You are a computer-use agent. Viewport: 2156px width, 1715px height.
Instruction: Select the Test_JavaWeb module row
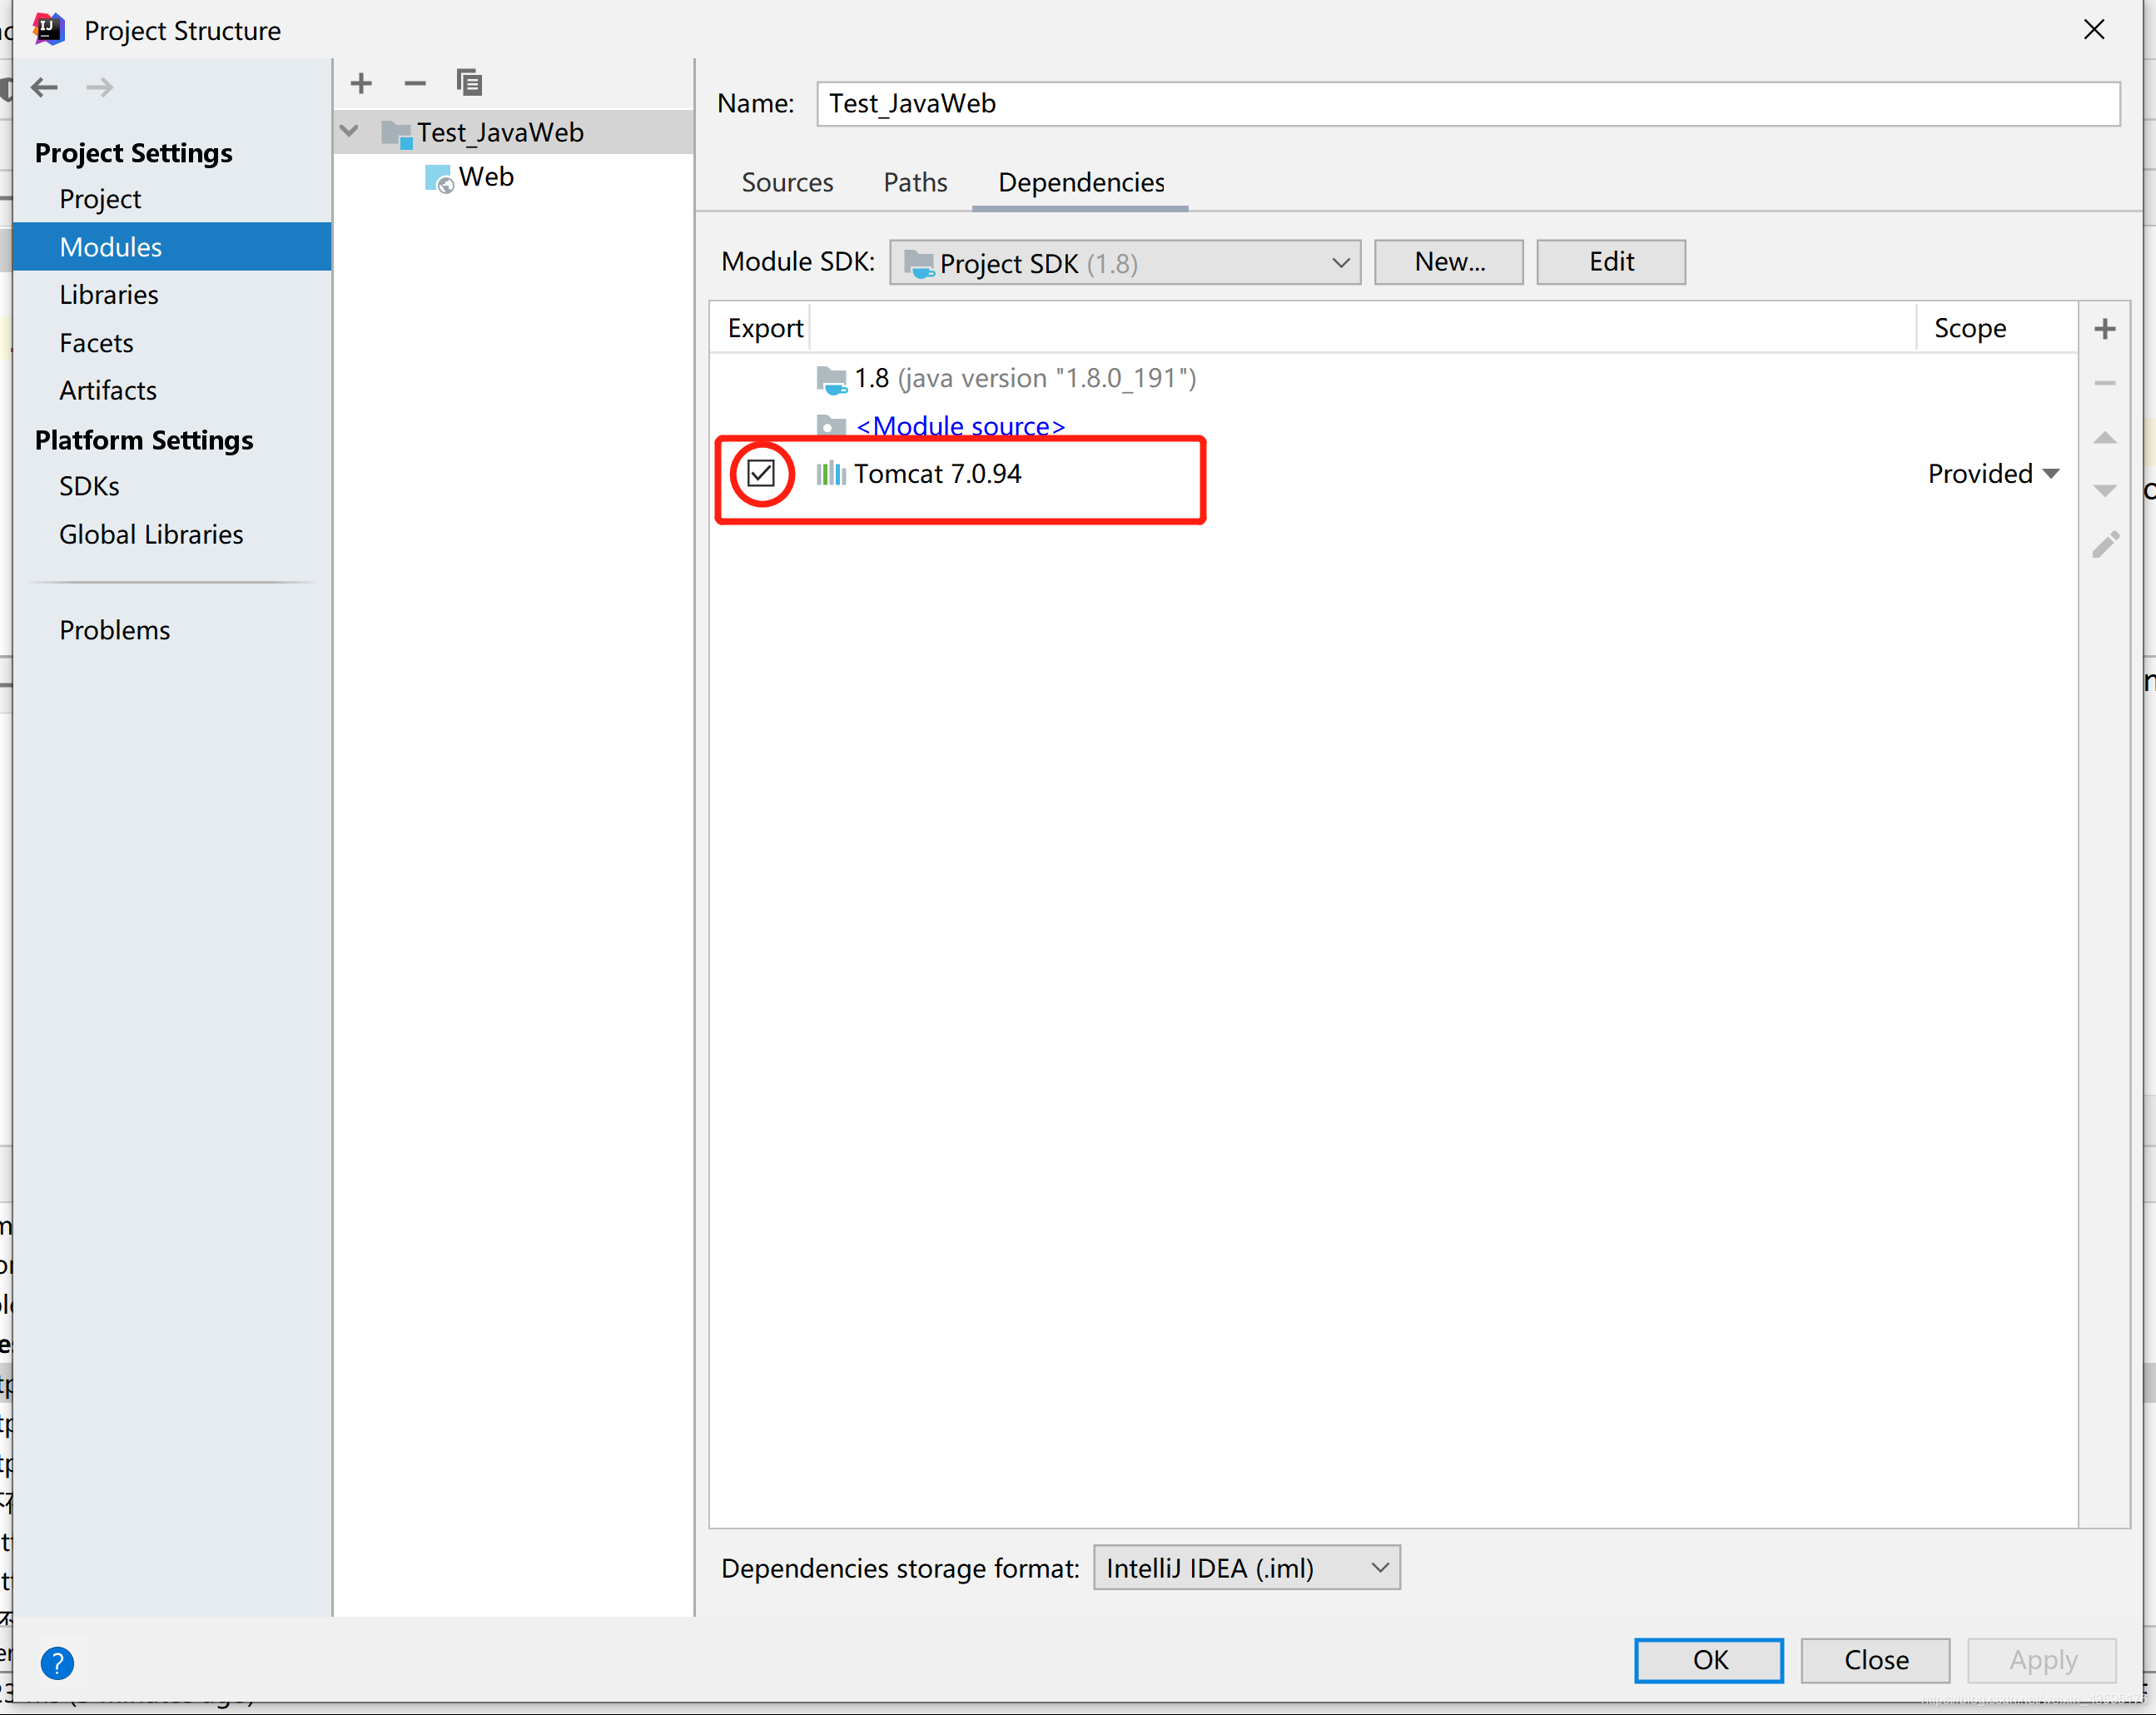click(x=514, y=132)
